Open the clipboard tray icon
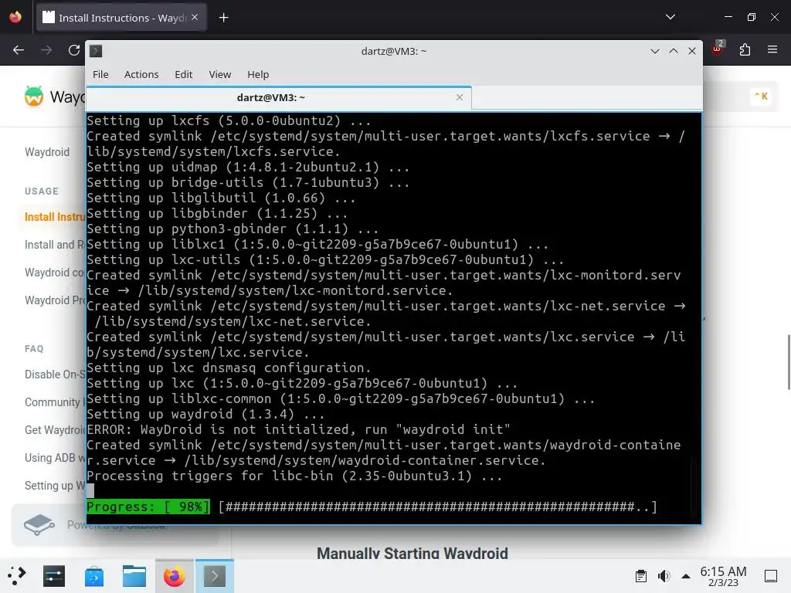The height and width of the screenshot is (593, 791). tap(641, 576)
